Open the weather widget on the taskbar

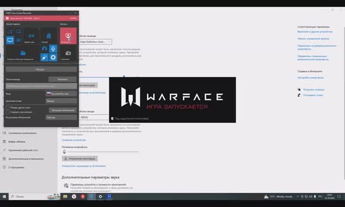pos(278,196)
